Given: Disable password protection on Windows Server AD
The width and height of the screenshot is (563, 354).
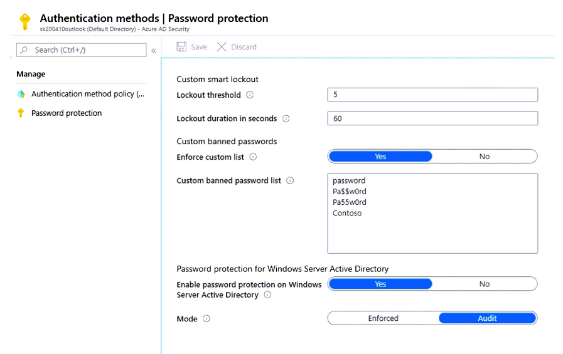Looking at the screenshot, I should [484, 284].
